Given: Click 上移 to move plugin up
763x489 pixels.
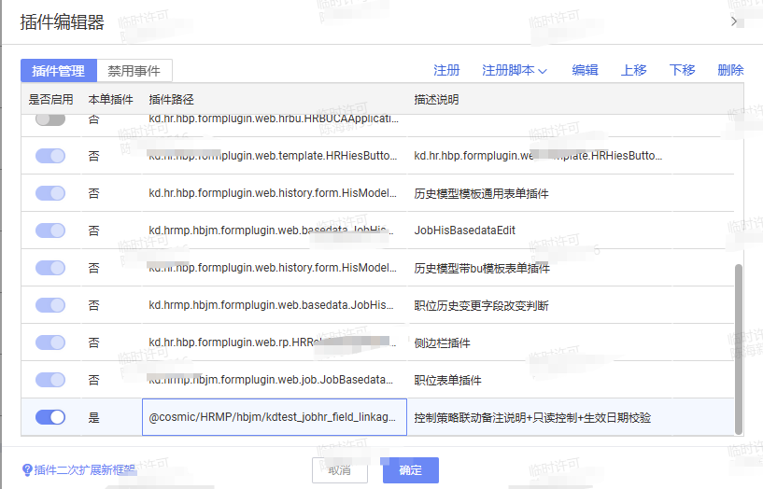Looking at the screenshot, I should pos(633,71).
